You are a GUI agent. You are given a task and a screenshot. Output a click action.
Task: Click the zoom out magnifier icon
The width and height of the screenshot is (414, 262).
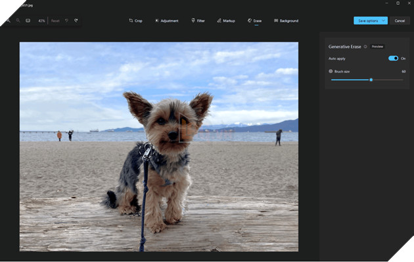click(18, 20)
